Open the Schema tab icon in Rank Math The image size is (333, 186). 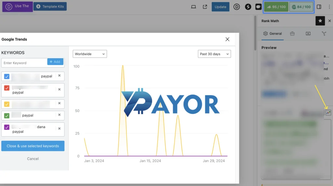[x=308, y=33]
